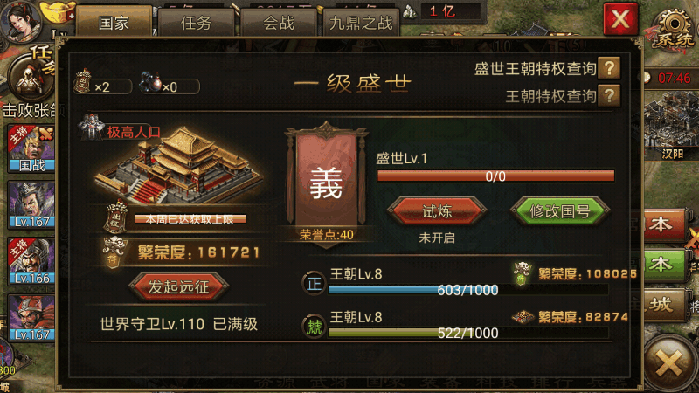The height and width of the screenshot is (393, 699).
Task: Click the red 试炼 button
Action: (x=437, y=211)
